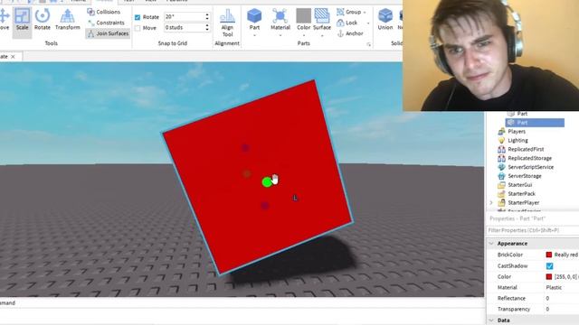Click the Surface tool icon
The height and width of the screenshot is (325, 579).
coord(322,16)
